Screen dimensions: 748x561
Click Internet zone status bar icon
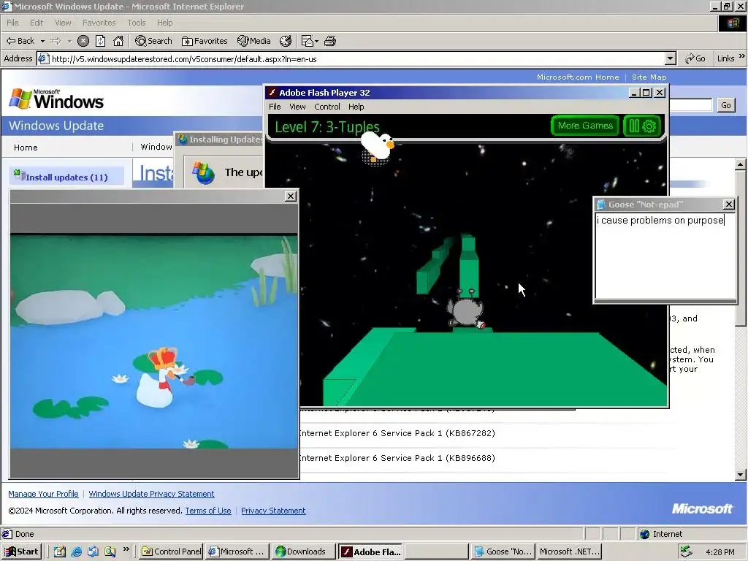(645, 534)
